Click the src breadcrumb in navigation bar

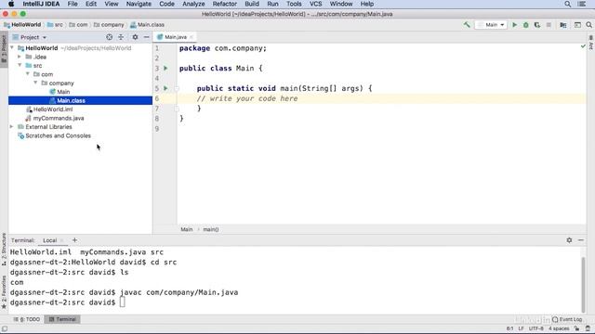pos(55,25)
